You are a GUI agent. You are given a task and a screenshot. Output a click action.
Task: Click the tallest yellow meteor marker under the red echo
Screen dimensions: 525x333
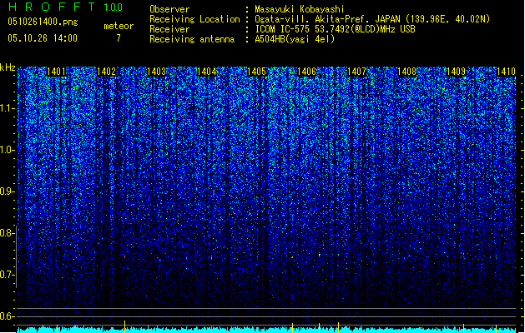tap(125, 326)
